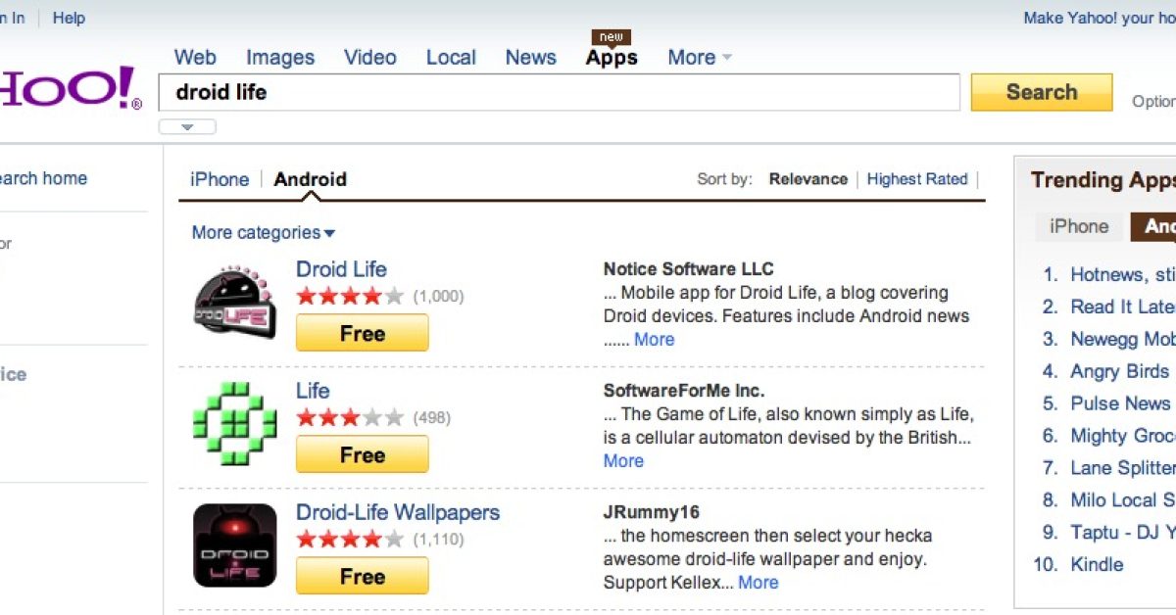This screenshot has height=615, width=1176.
Task: Click Free button for Life app
Action: (362, 455)
